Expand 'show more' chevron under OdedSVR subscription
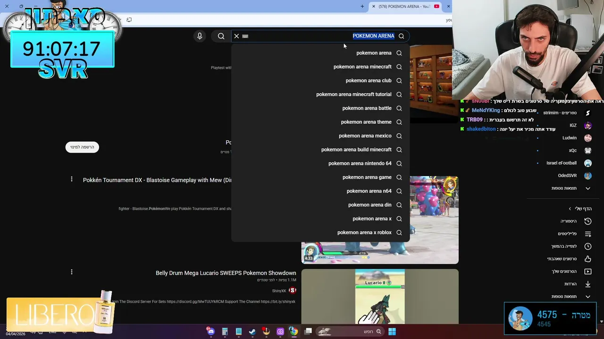This screenshot has height=339, width=604. click(588, 188)
